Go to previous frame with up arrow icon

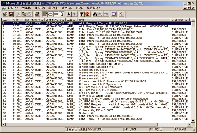coord(74,14)
